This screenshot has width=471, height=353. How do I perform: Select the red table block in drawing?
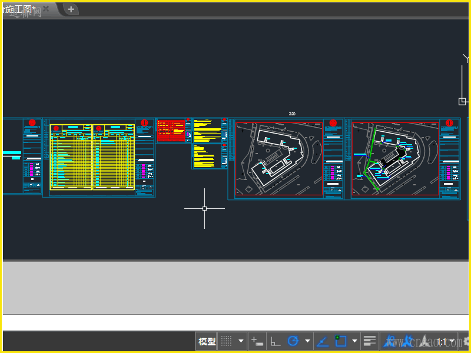coord(171,131)
